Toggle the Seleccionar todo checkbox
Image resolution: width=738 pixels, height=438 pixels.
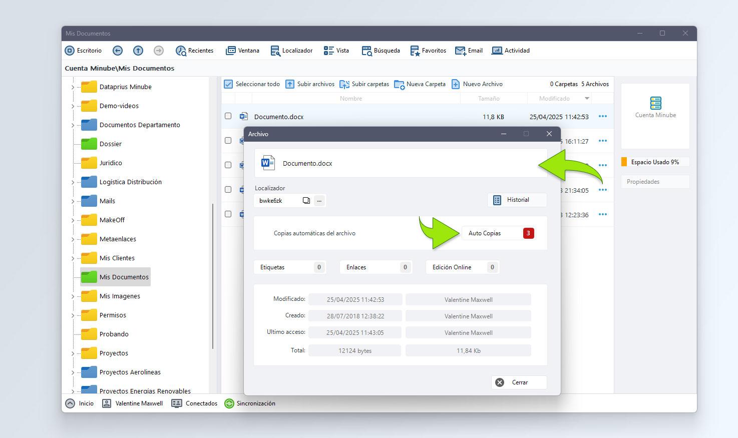(229, 84)
